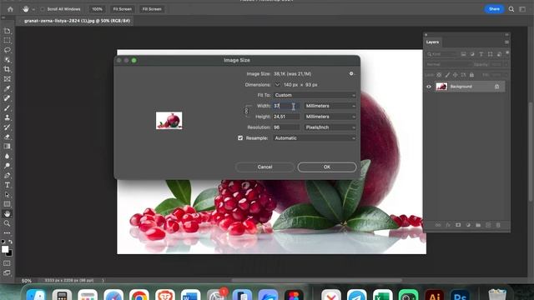Open Resolution units Pixels/Inch dropdown
Viewport: 534px width, 300px height.
[330, 127]
